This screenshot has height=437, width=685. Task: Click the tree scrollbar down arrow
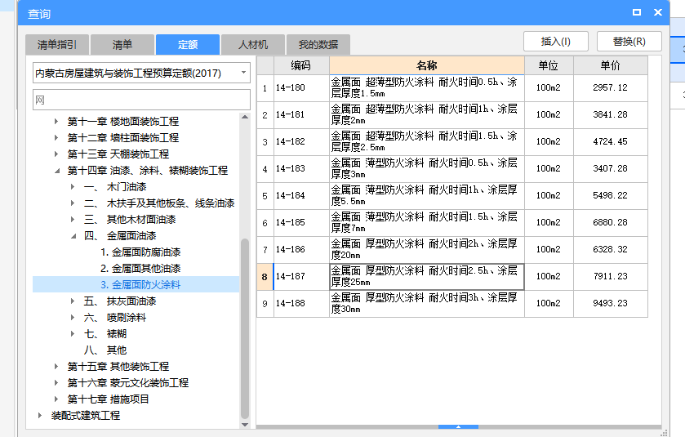[x=245, y=424]
